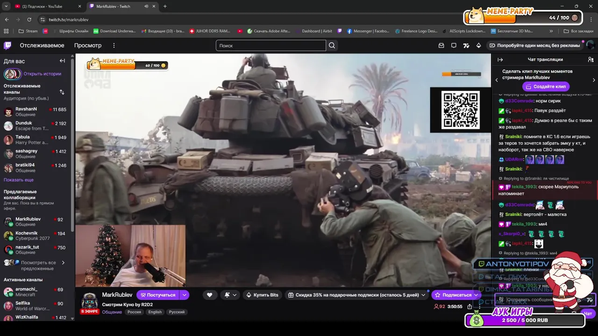Click the Постучаться button
Screen dimensions: 598x336
[x=158, y=294]
